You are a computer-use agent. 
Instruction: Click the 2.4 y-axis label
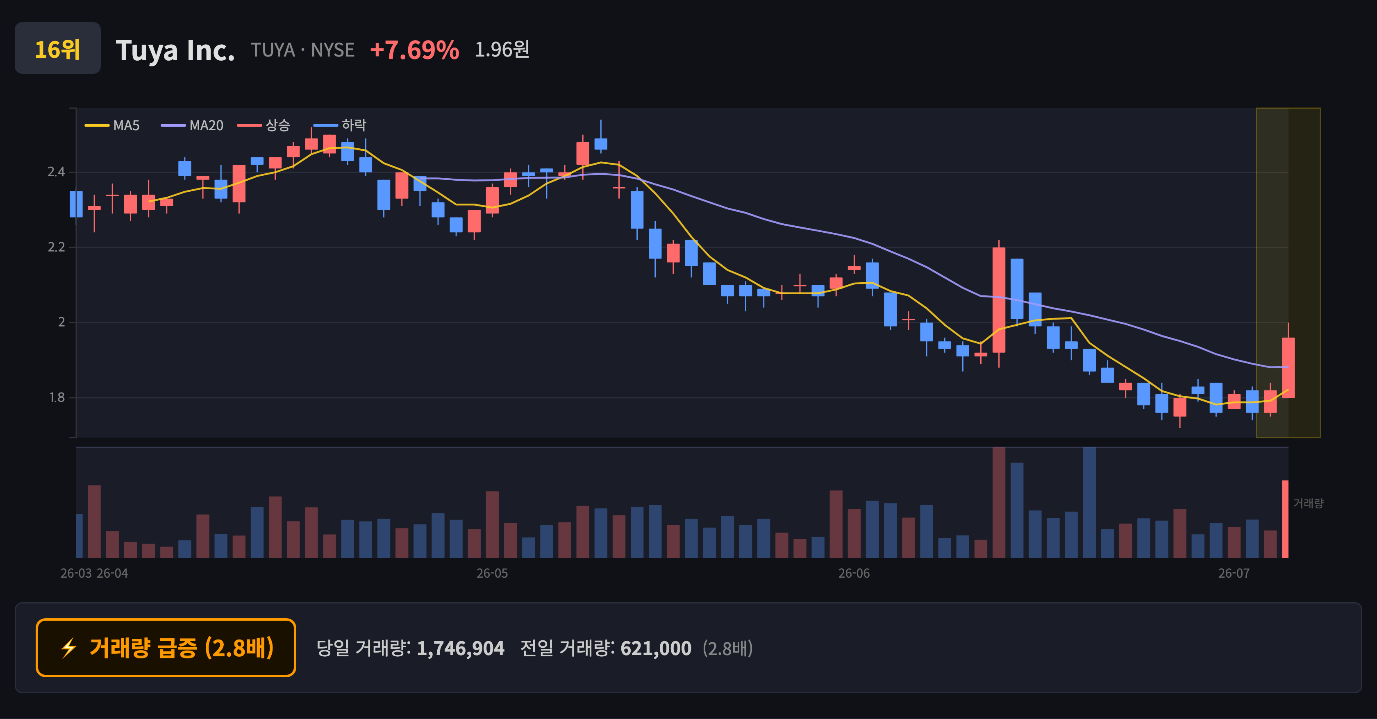56,172
